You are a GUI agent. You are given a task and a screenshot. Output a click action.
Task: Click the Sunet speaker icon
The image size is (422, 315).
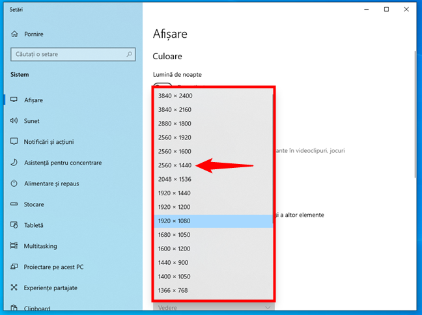[14, 120]
